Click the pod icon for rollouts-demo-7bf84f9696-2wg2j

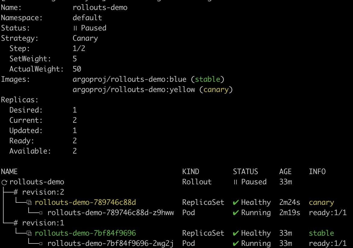click(x=41, y=243)
